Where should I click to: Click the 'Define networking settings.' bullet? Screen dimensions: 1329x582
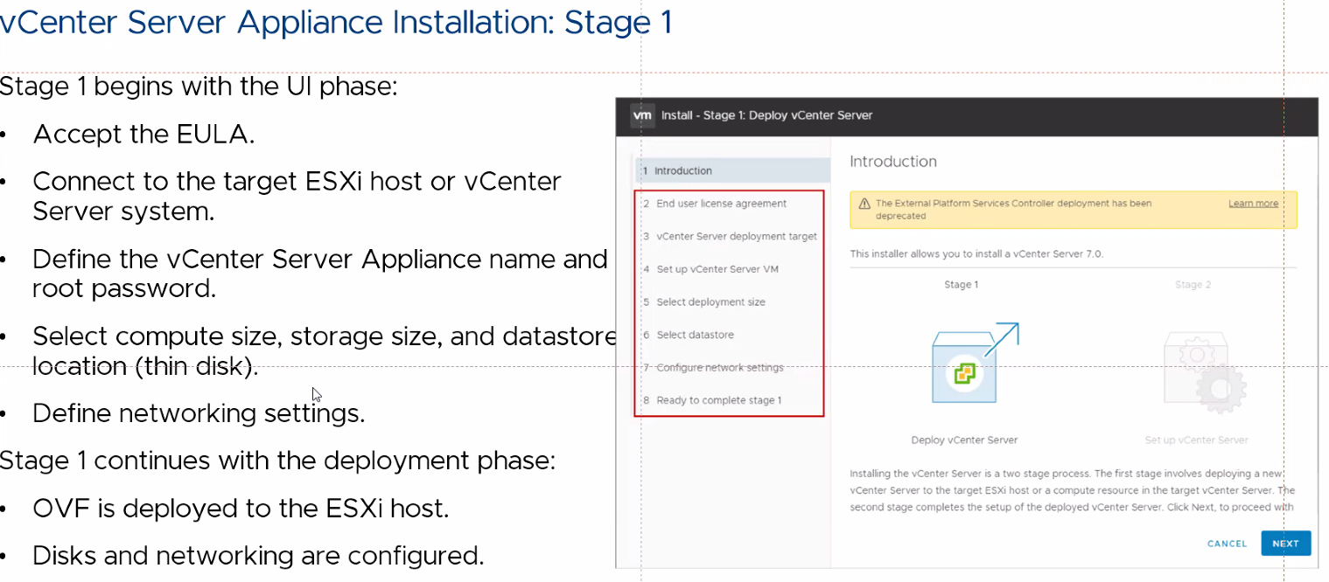point(199,412)
